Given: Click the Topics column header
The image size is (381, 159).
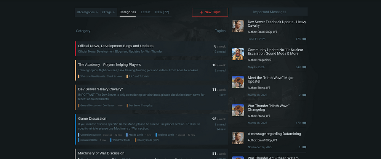Looking at the screenshot, I should [x=220, y=31].
